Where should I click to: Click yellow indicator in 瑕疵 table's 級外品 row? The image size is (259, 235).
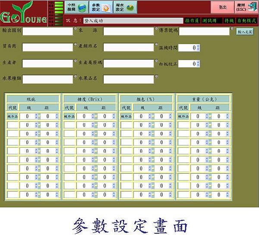39,117
